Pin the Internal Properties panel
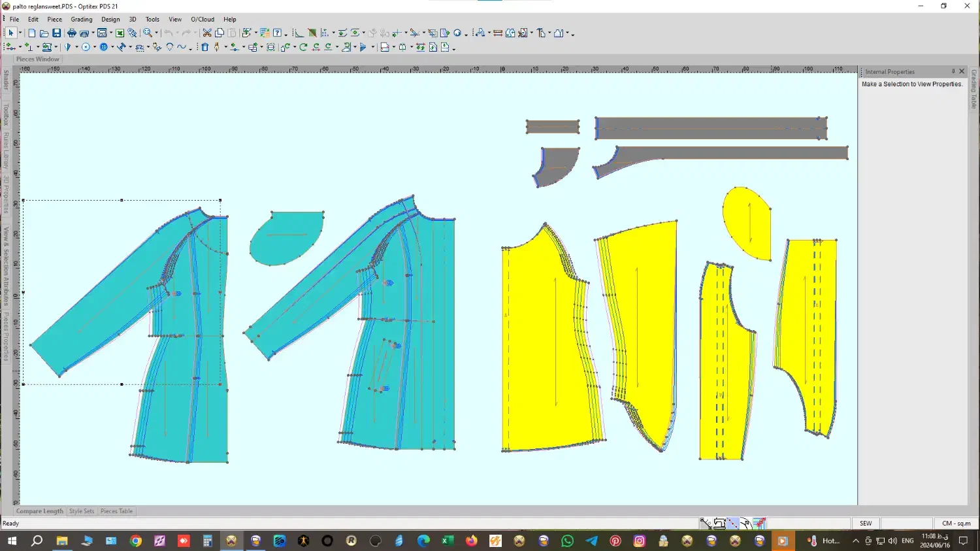The height and width of the screenshot is (551, 980). point(953,71)
